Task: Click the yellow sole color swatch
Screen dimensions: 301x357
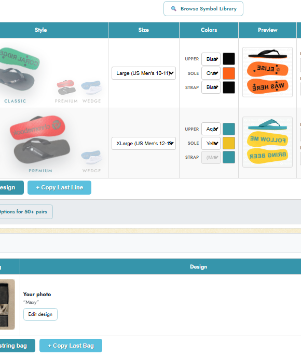Action: point(229,143)
